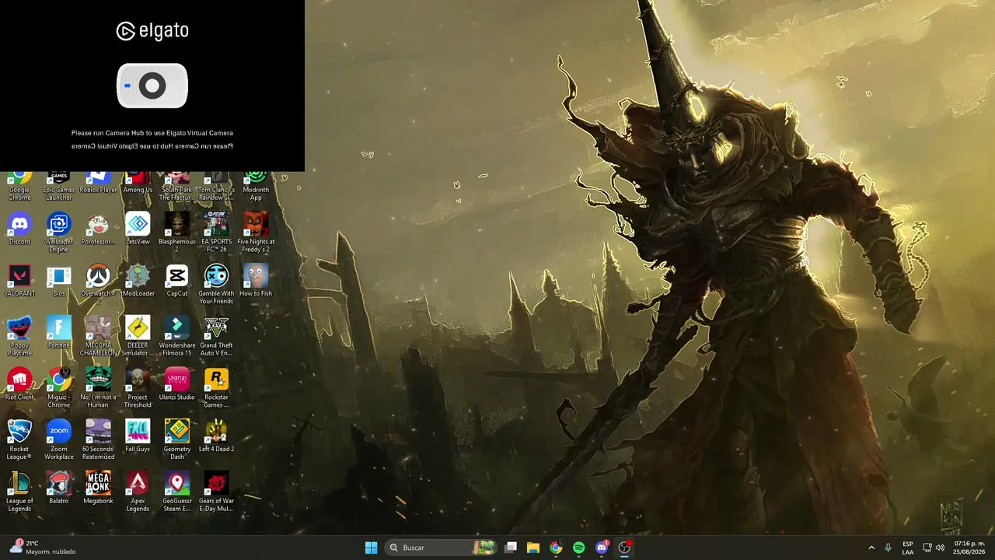The image size is (995, 560).
Task: Open the CapCut desktop shortcut
Action: coord(176,281)
